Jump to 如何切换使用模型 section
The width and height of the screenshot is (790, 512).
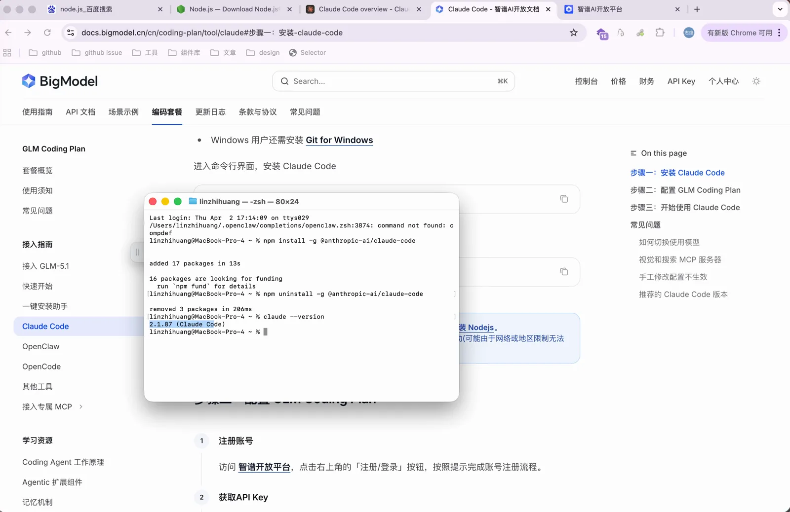tap(669, 242)
